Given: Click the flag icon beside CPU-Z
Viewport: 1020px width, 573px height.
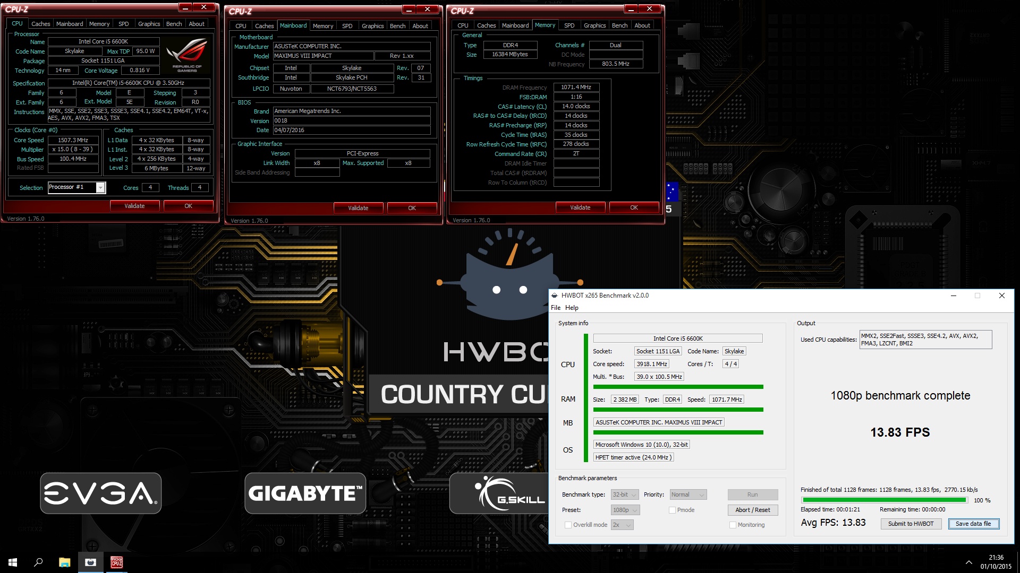Looking at the screenshot, I should pyautogui.click(x=672, y=192).
